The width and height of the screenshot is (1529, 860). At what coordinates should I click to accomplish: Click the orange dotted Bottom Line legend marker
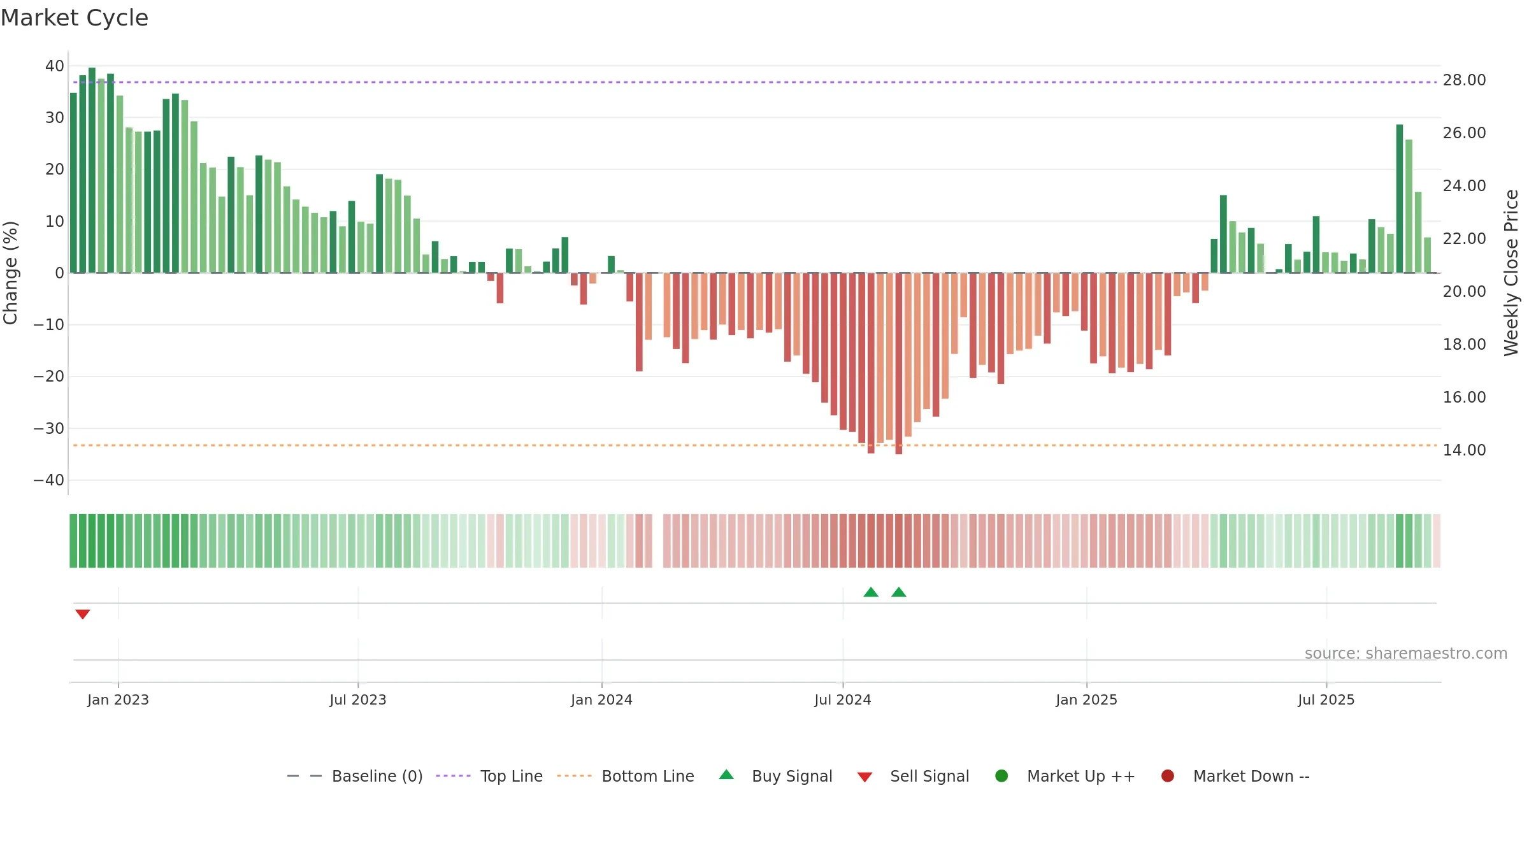coord(574,776)
